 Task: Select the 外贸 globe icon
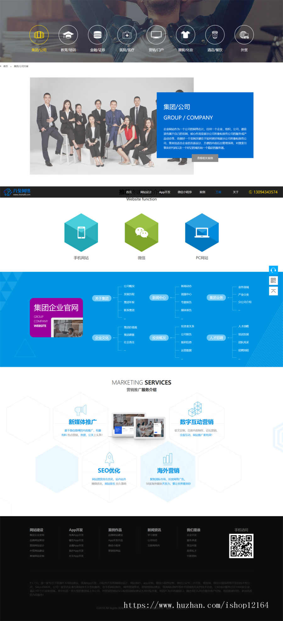tap(244, 35)
